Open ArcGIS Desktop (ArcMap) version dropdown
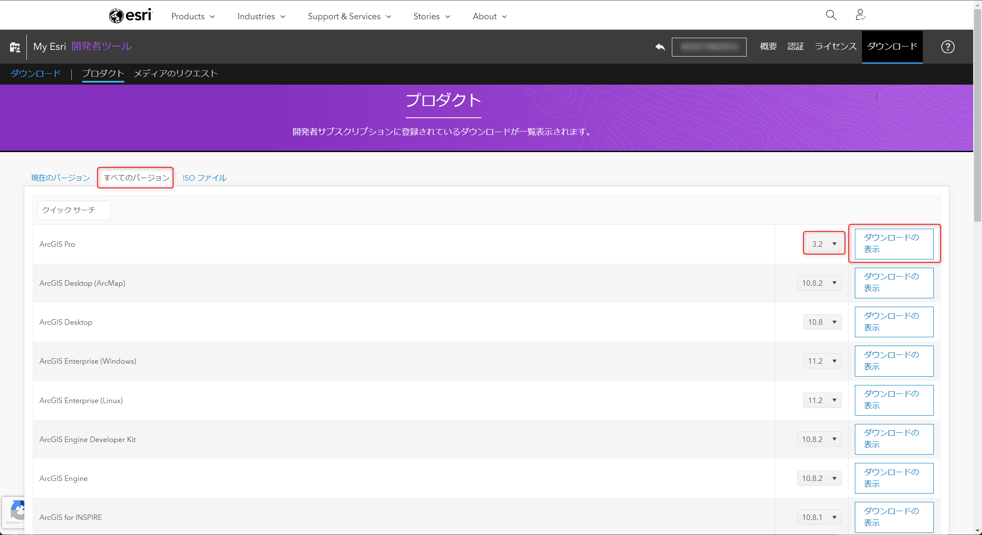 click(820, 283)
